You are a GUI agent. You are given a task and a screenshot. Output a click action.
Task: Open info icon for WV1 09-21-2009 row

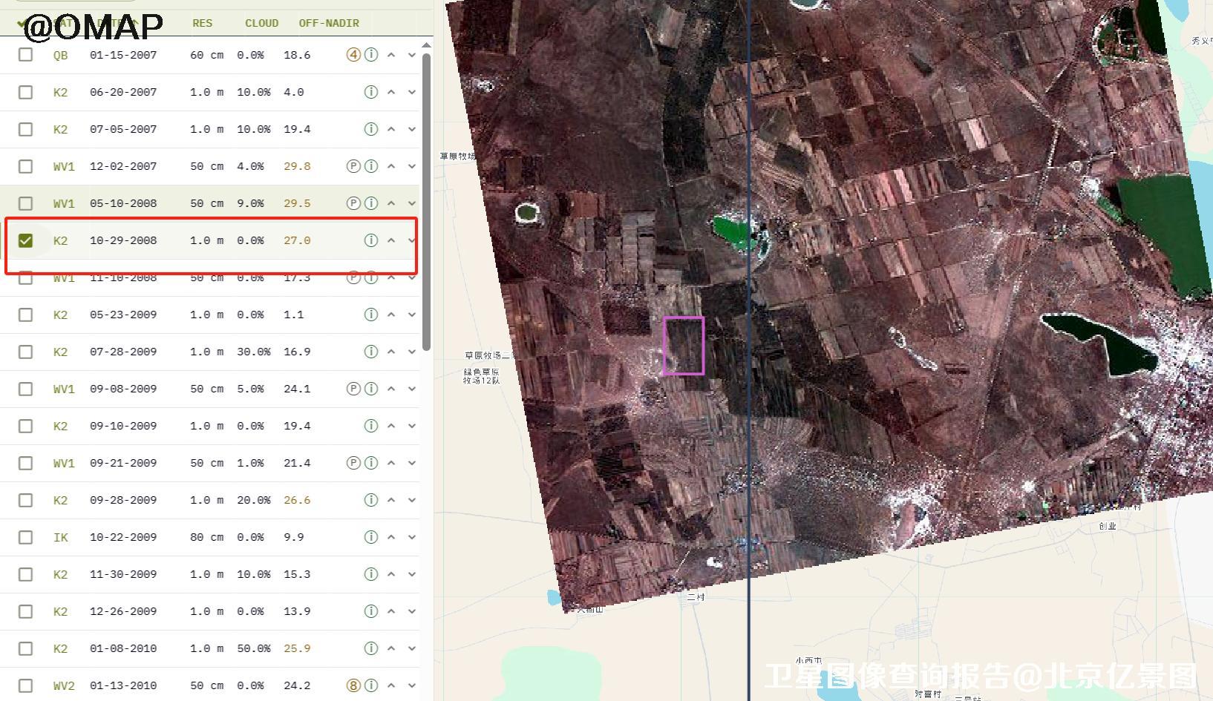[x=371, y=463]
